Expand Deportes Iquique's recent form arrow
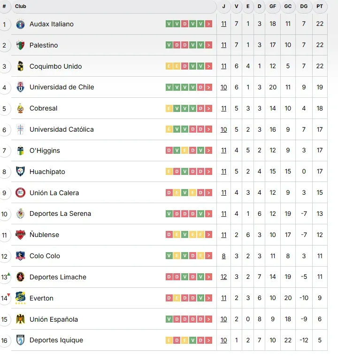The image size is (338, 356). click(x=208, y=340)
